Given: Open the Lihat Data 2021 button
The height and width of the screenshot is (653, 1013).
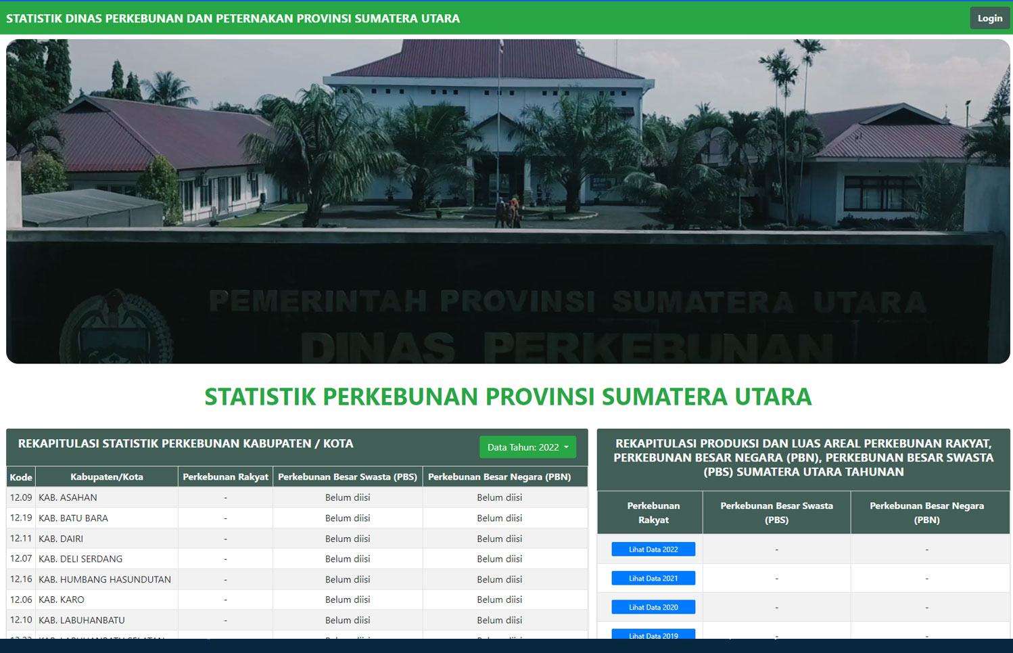Looking at the screenshot, I should point(653,579).
